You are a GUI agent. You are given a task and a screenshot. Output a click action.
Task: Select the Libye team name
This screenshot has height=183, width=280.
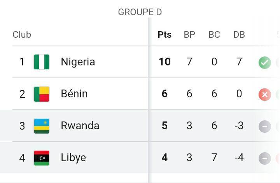pos(73,158)
